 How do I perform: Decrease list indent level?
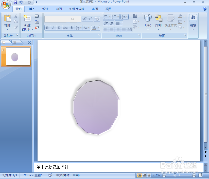point(106,23)
